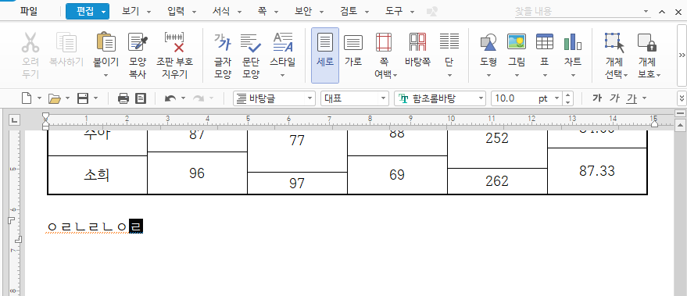
Task: Click the 차트 chart icon
Action: coord(573,43)
